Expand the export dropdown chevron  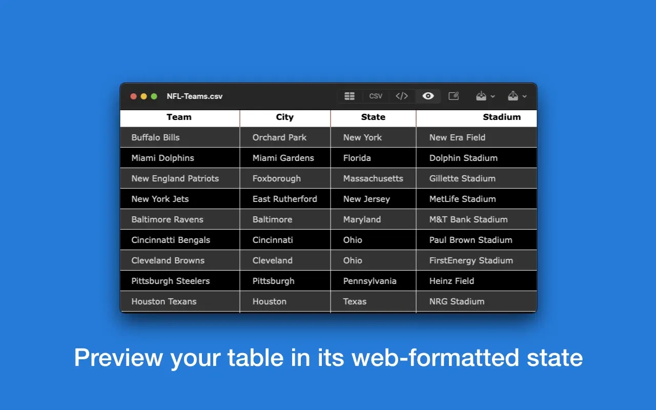[524, 97]
